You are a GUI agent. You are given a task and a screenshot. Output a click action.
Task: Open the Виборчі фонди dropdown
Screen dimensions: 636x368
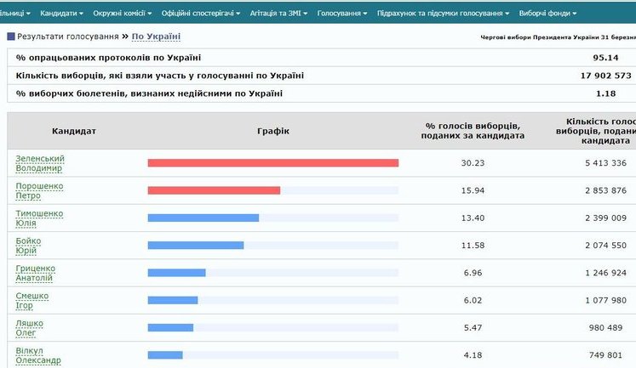[547, 14]
